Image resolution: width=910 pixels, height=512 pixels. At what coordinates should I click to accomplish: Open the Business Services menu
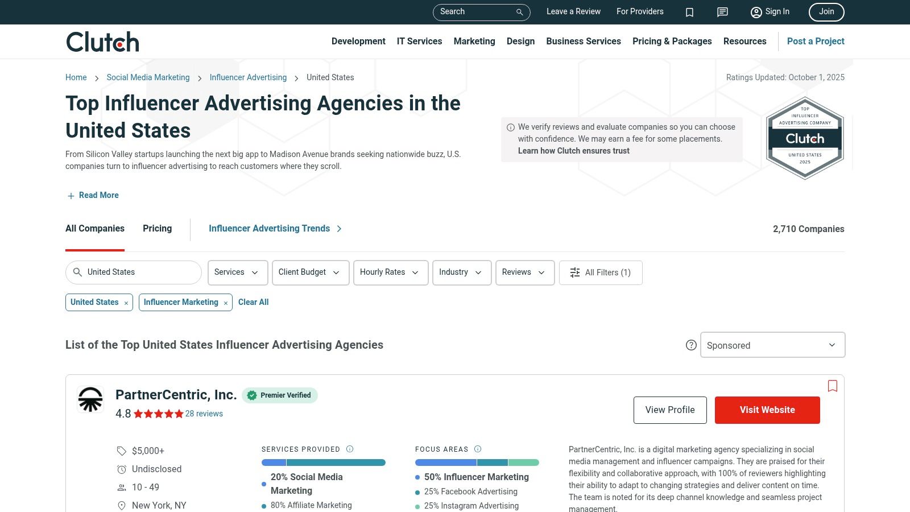(x=584, y=42)
